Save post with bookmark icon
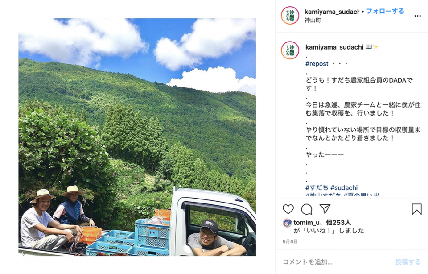 coord(416,209)
